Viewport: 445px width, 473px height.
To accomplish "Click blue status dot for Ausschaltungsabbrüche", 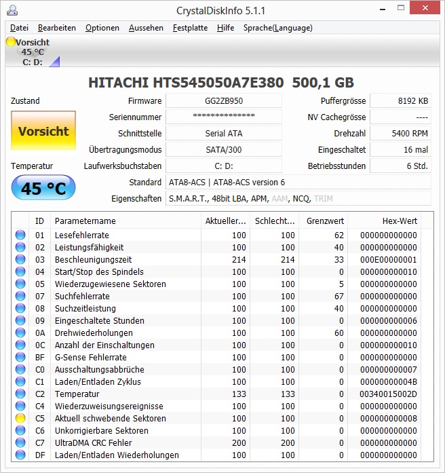I will 20,370.
